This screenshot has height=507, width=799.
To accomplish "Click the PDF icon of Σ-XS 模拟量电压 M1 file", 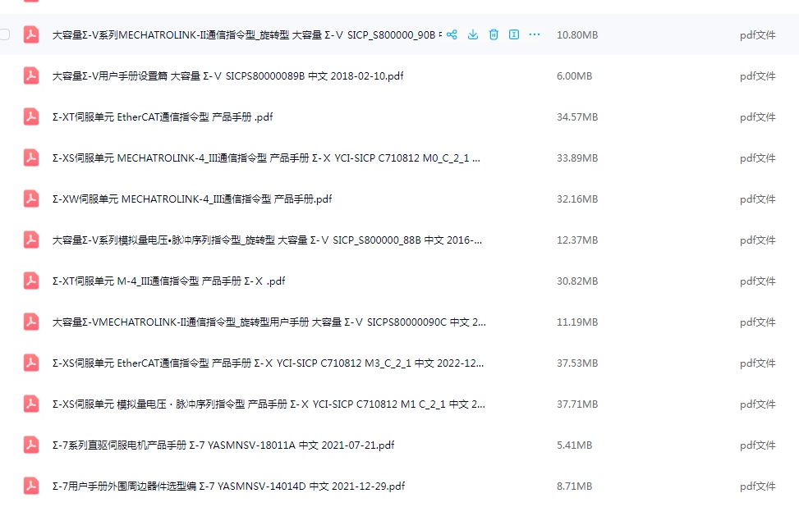I will tap(31, 404).
